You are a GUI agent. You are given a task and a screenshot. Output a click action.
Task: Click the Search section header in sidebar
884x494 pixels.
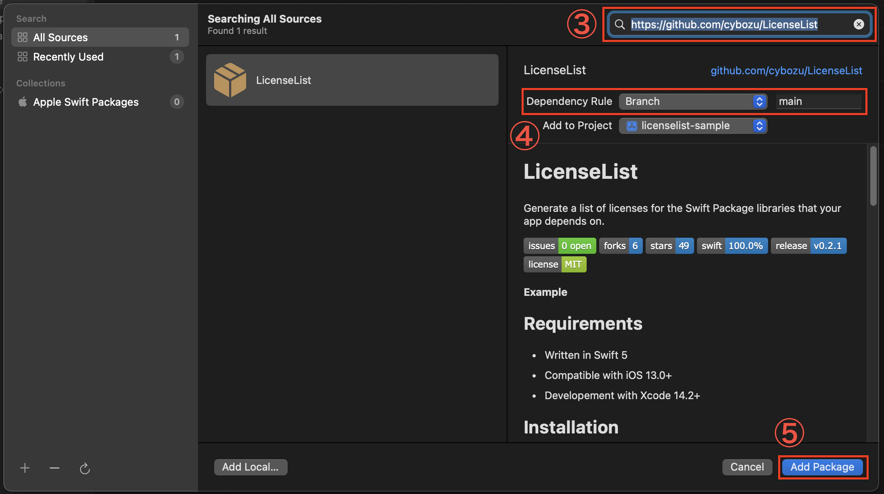pyautogui.click(x=31, y=19)
